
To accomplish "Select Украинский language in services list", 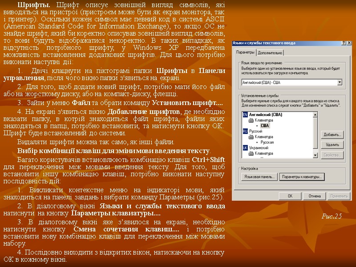I will click(x=259, y=148).
